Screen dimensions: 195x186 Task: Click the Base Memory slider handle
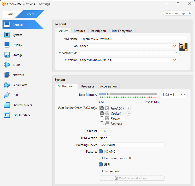(x=108, y=94)
